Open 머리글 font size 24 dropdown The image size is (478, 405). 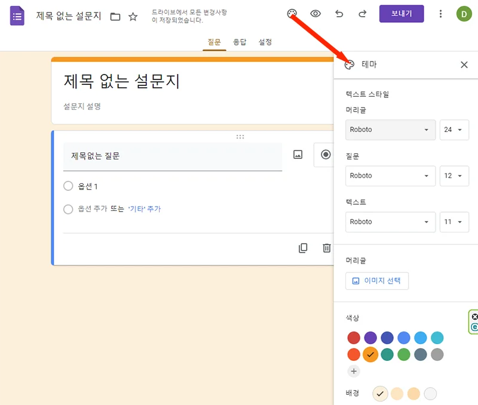pyautogui.click(x=454, y=130)
